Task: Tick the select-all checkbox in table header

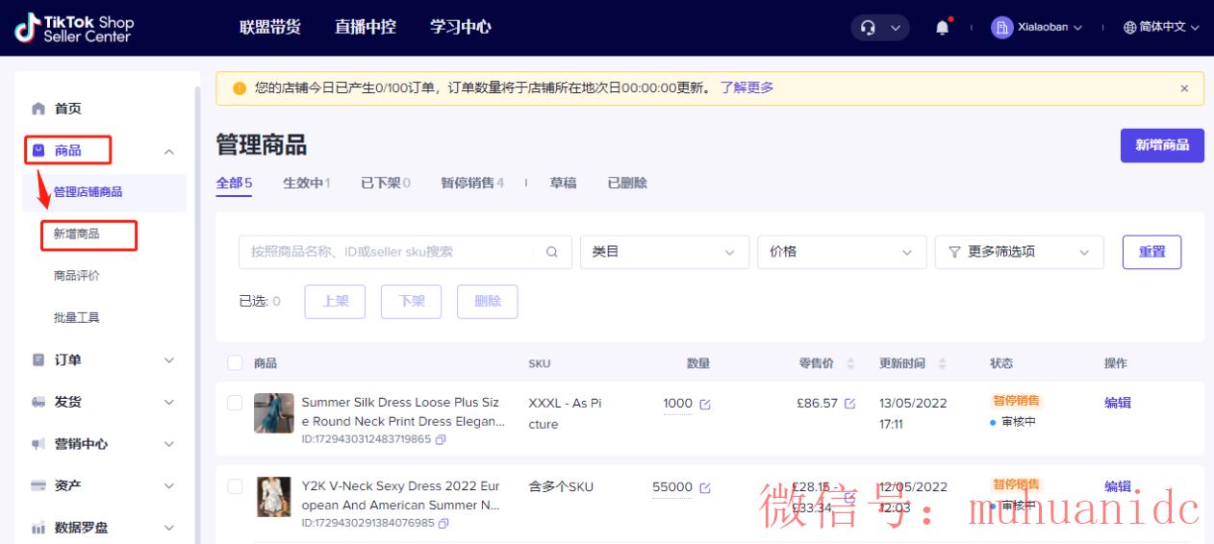Action: click(235, 363)
